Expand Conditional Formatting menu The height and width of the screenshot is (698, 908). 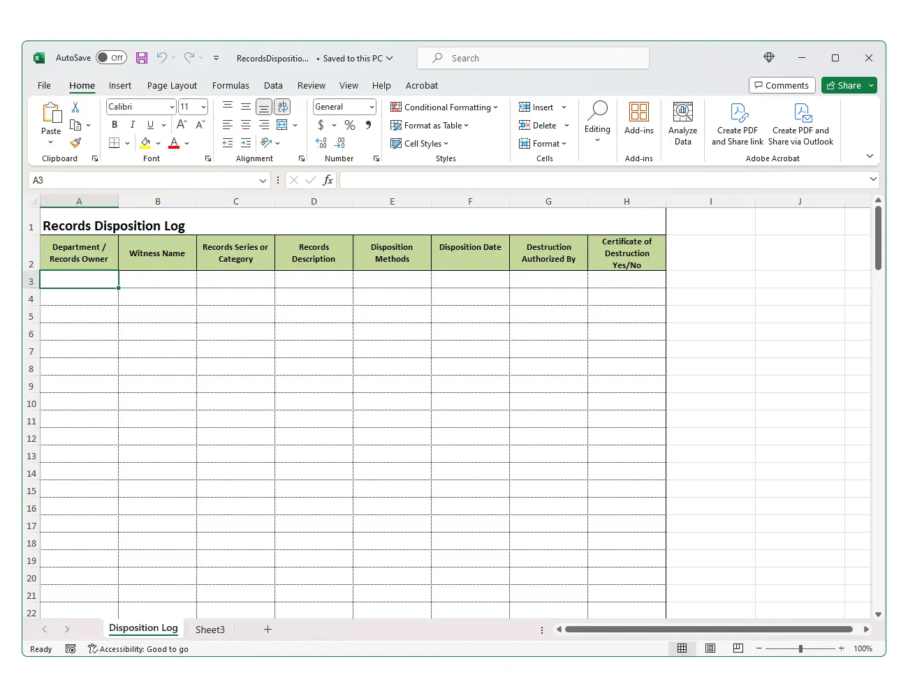coord(444,107)
